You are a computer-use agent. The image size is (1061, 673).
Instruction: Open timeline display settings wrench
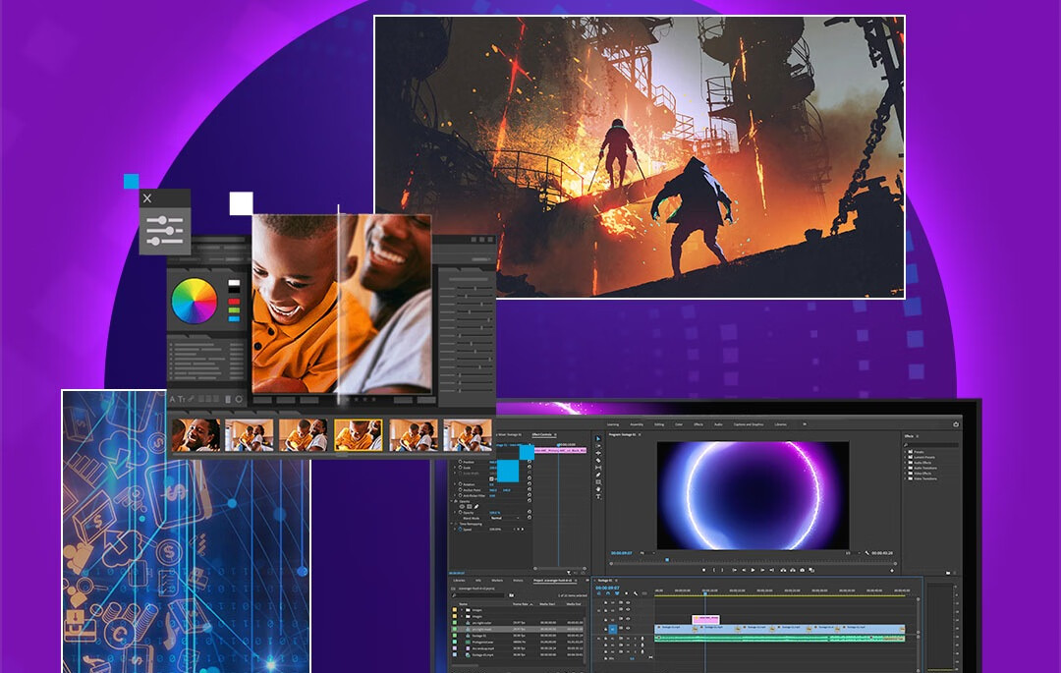(636, 593)
